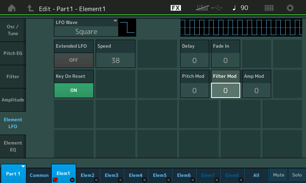Open the settings gear icon
Viewport: 306px width, 183px height.
[290, 8]
